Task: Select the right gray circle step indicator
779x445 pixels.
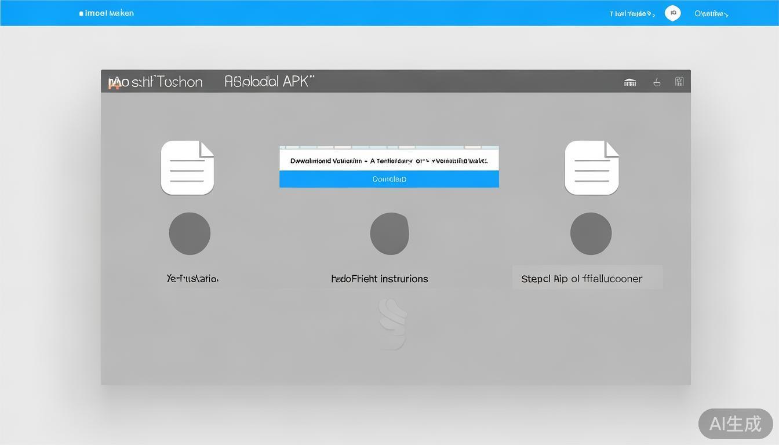Action: 591,234
